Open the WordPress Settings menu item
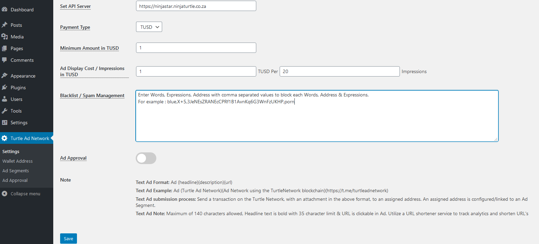539x244 pixels. [x=26, y=123]
